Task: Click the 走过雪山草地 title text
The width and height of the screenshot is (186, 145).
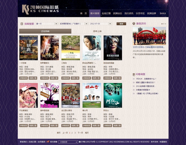Action: tap(67, 111)
